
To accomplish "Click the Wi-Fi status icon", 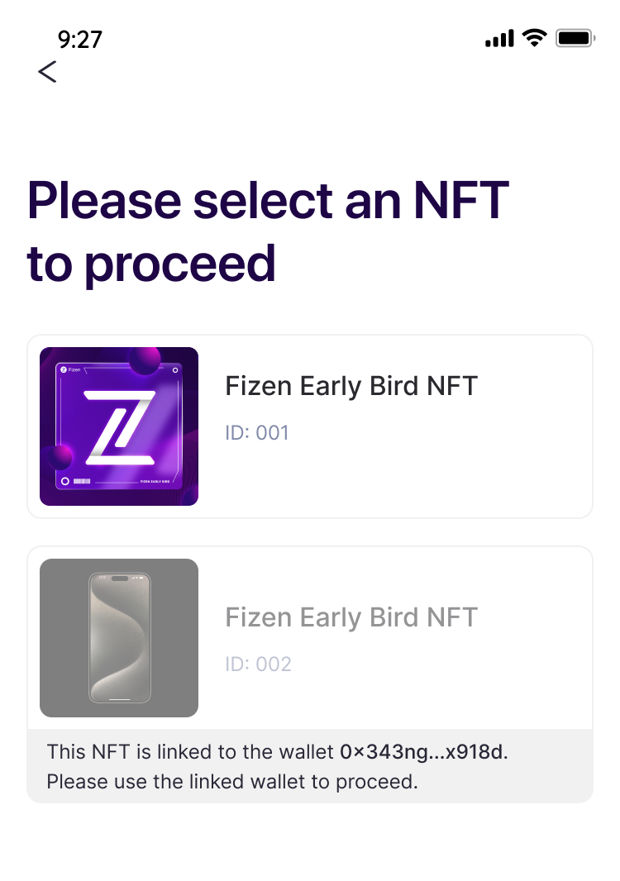I will click(536, 38).
